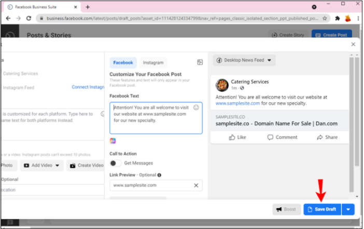Click the scroll down arrow of preview

[357, 196]
